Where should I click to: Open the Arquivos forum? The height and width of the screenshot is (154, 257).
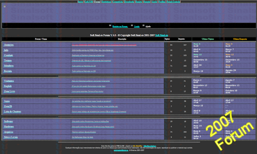8,132
